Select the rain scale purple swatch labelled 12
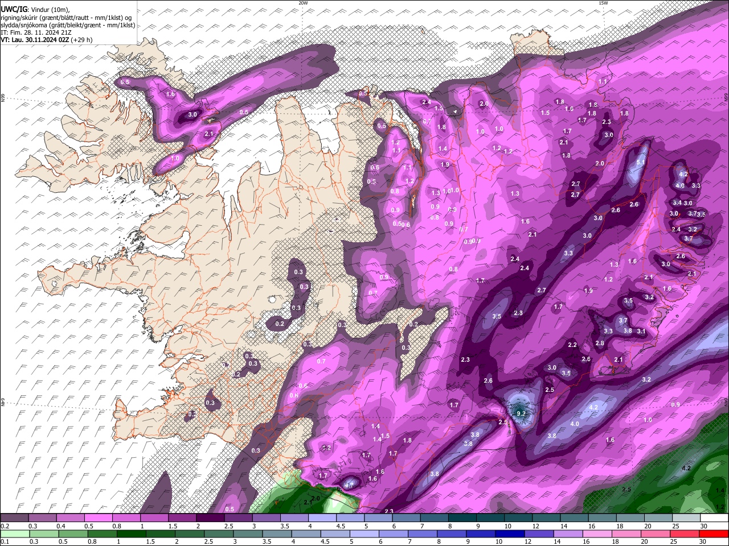The height and width of the screenshot is (546, 729). [x=539, y=533]
